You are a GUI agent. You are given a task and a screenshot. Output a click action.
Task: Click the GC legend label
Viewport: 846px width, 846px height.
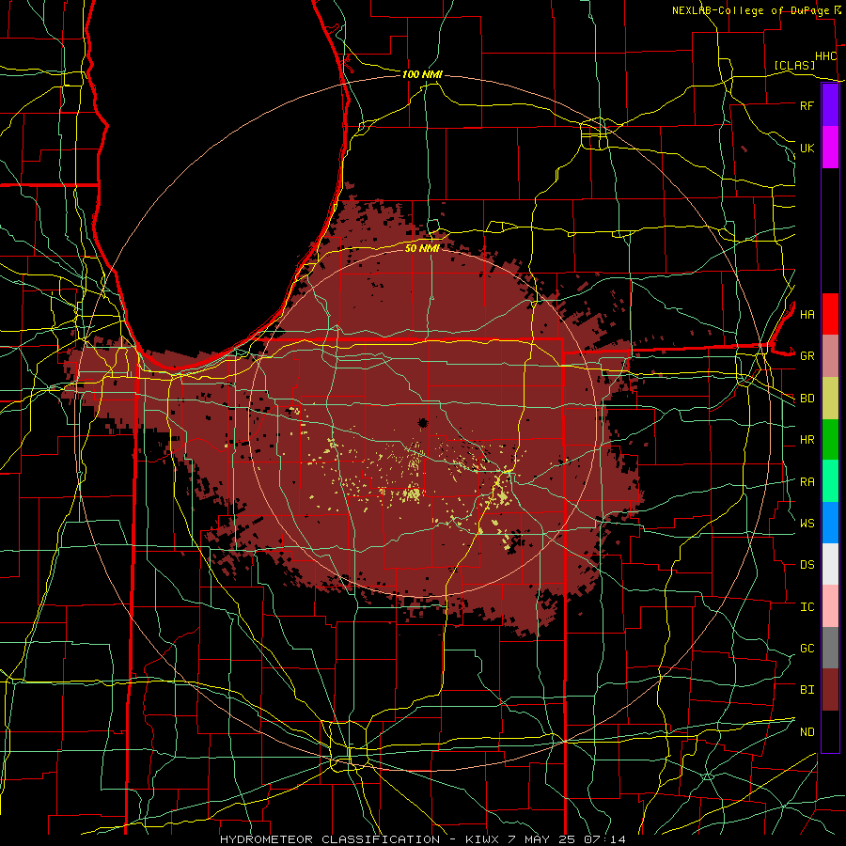click(807, 649)
